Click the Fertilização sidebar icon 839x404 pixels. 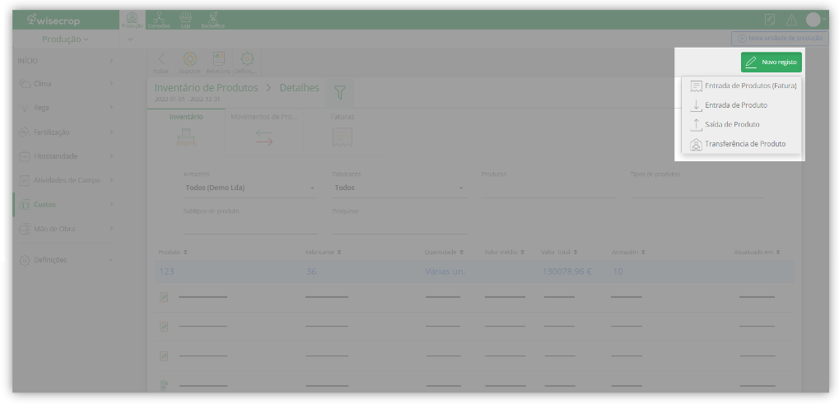click(25, 132)
